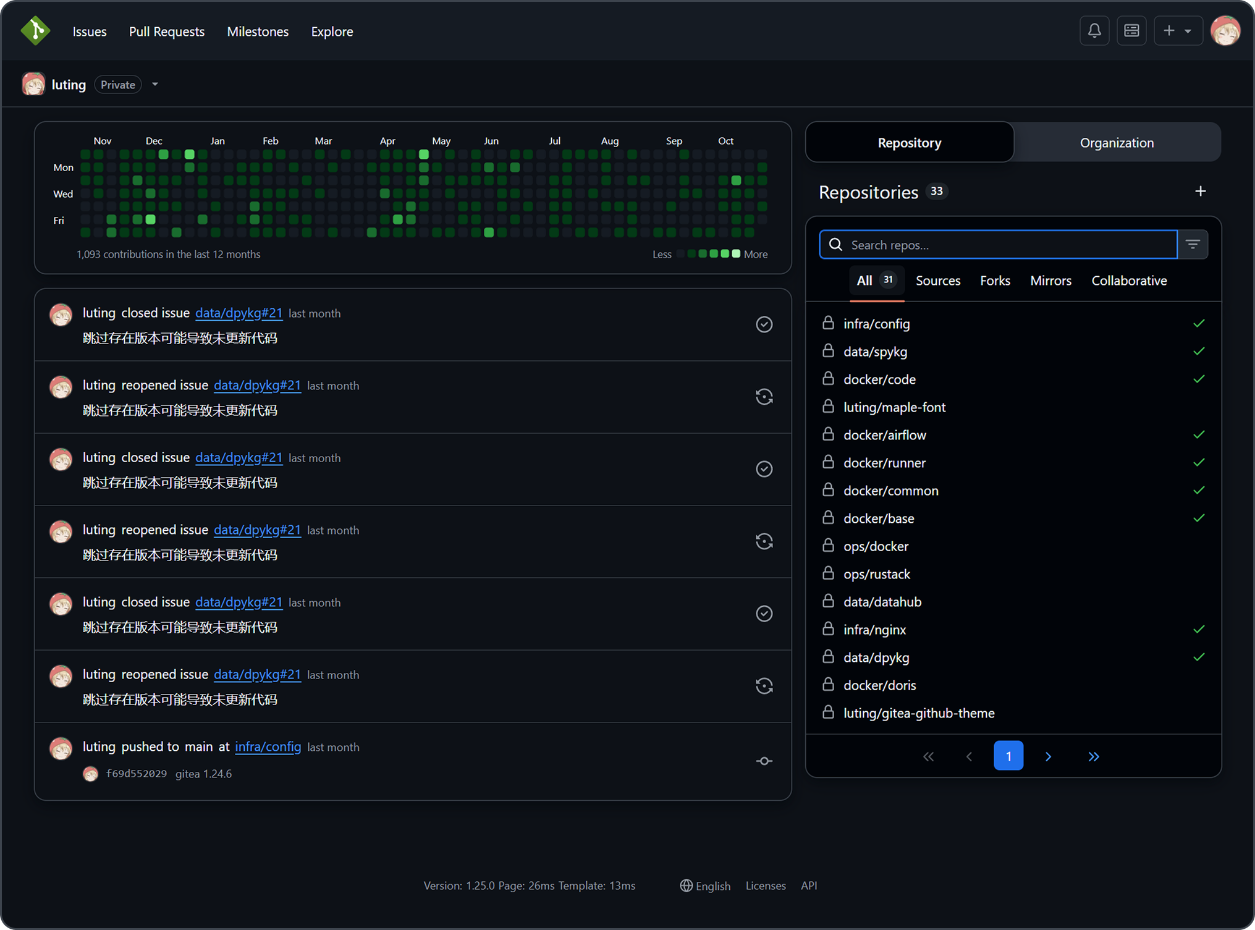Click the Gitea logo home icon
1255x930 pixels.
(35, 31)
